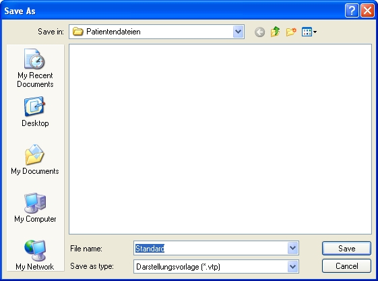
Task: Click the Patientendateien folder field
Action: [x=151, y=32]
